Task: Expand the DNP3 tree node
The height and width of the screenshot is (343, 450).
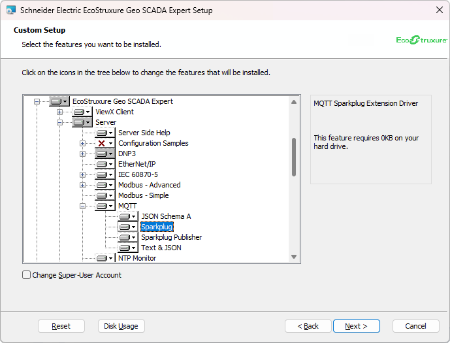Action: [83, 154]
